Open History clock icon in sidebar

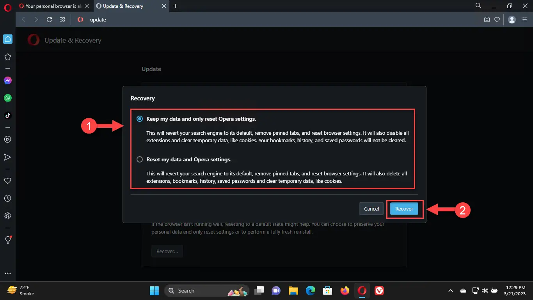pyautogui.click(x=7, y=198)
